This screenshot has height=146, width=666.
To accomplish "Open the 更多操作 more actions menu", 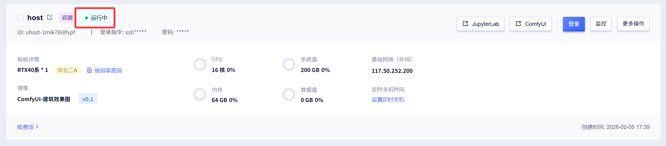I will coord(633,24).
